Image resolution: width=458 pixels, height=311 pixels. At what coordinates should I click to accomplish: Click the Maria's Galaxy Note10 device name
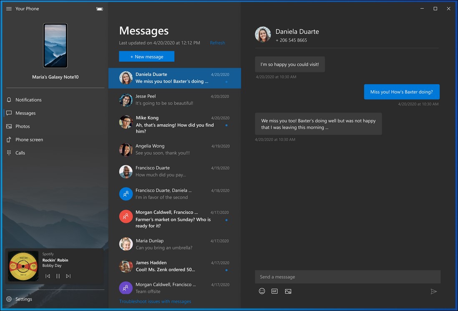[55, 77]
